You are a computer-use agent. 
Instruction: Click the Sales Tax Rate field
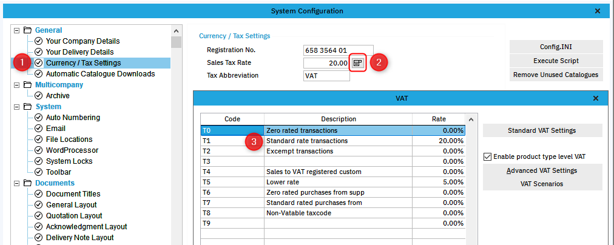(x=326, y=63)
